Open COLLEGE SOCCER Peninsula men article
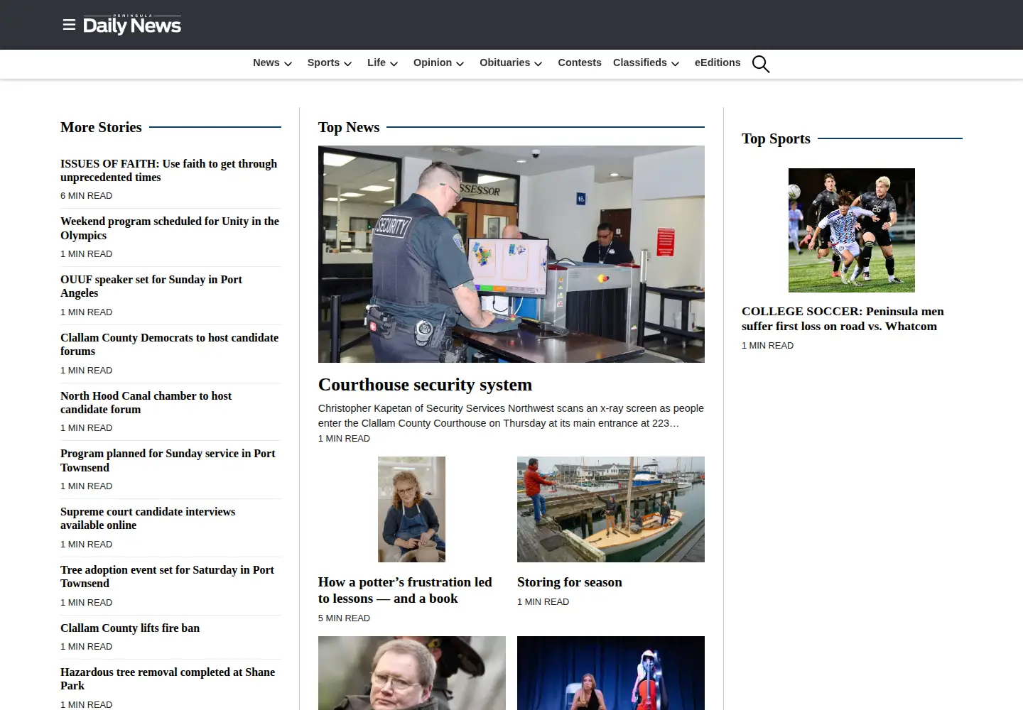 click(843, 319)
